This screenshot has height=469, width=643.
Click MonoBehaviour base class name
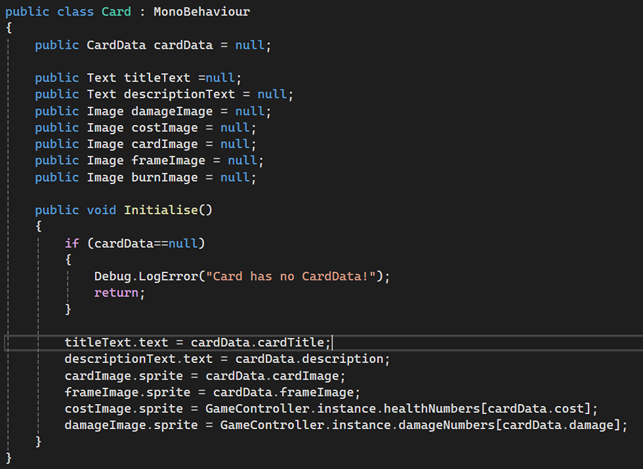click(x=201, y=12)
